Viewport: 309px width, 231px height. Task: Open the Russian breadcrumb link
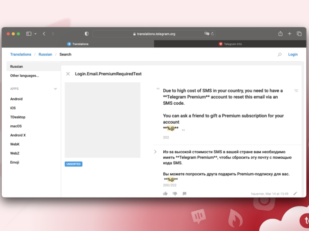(x=45, y=55)
